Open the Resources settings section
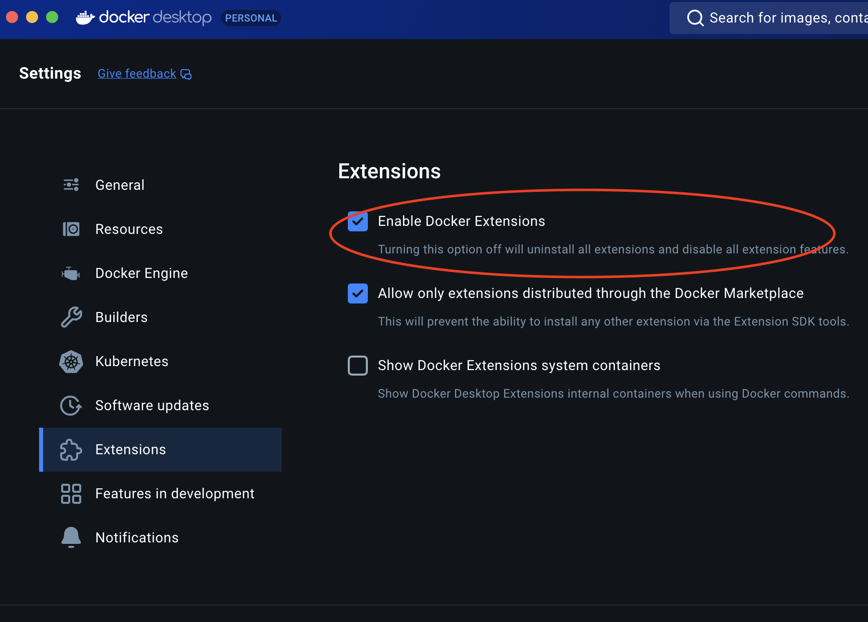Image resolution: width=868 pixels, height=622 pixels. tap(160, 229)
